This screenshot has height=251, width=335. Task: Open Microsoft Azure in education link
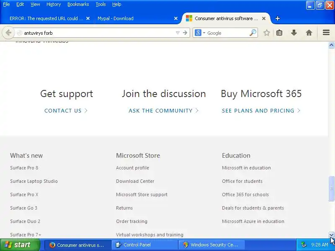(253, 221)
